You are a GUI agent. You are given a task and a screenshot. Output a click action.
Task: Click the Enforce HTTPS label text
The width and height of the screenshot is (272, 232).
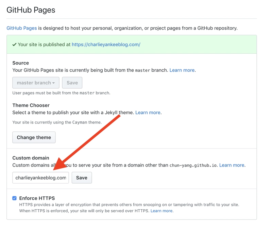(x=37, y=198)
